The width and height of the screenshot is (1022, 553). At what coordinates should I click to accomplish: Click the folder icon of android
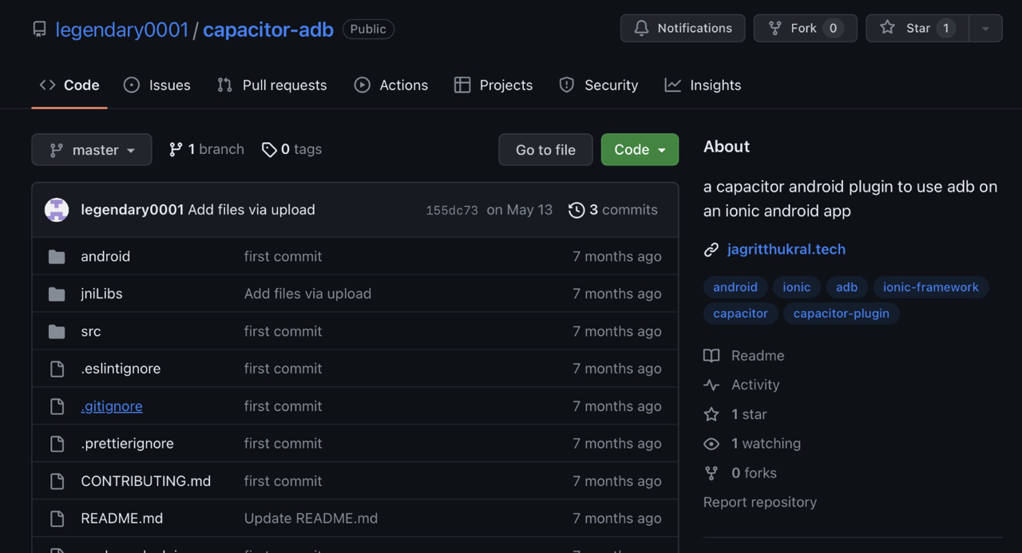coord(57,256)
